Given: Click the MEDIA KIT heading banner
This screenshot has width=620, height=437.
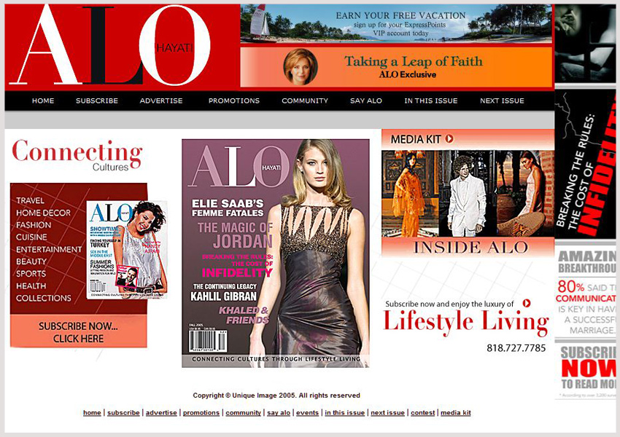Looking at the screenshot, I should tap(468, 139).
